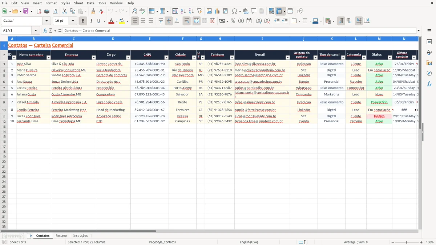Click Sort Descending icon

pos(191,11)
